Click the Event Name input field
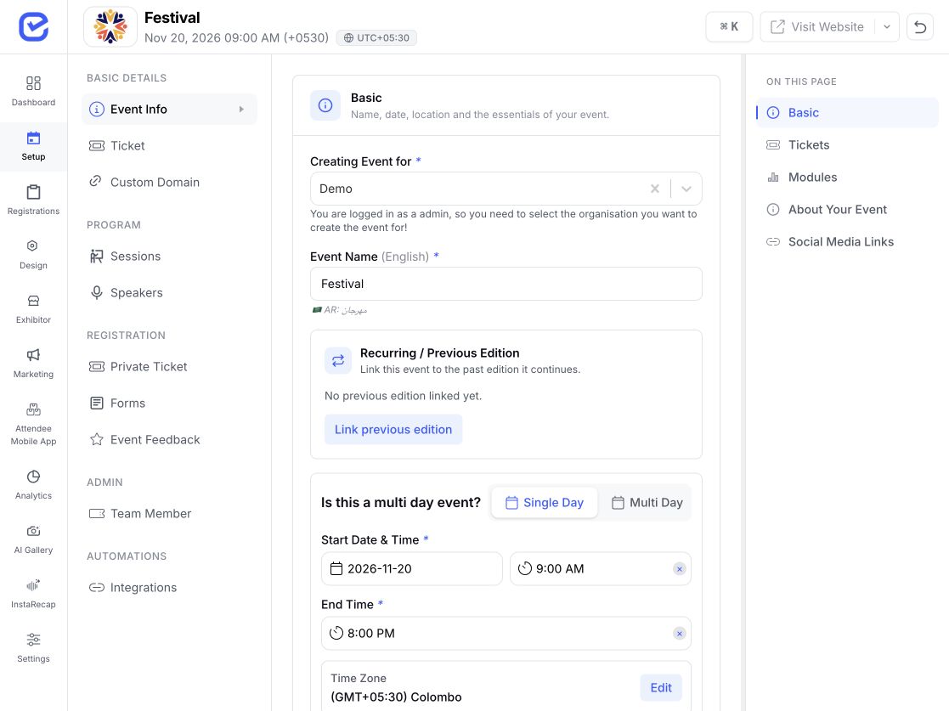Screen dimensions: 949x711 506,284
